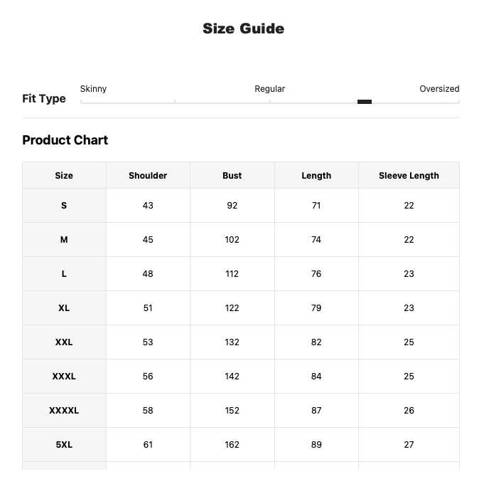Select the Regular fit label

tap(270, 89)
